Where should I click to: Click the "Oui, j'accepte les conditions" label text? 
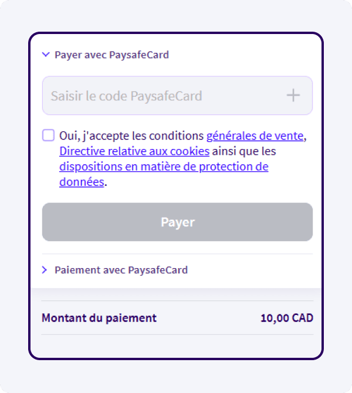pos(131,136)
